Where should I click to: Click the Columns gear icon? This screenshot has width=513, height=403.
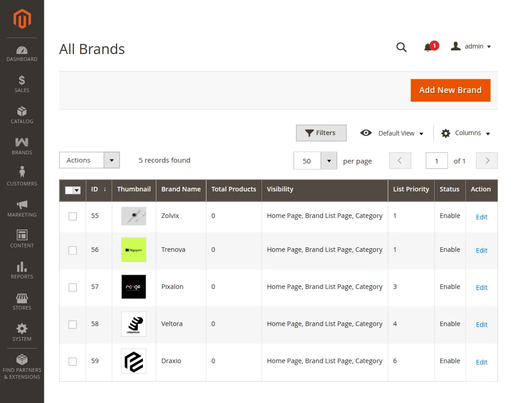click(446, 133)
